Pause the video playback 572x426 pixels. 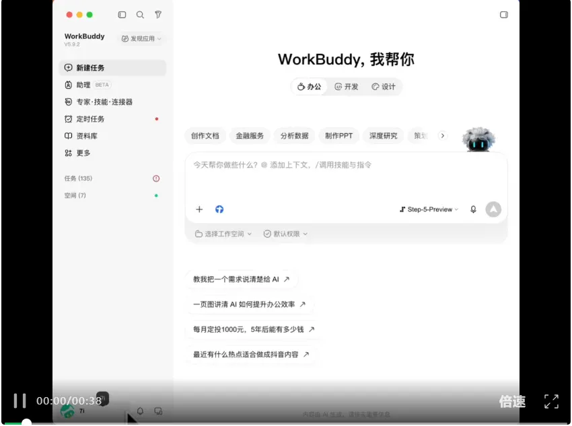[x=20, y=401]
